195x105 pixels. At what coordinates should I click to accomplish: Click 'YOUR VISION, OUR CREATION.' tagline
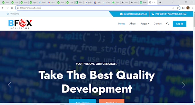coord(96,64)
